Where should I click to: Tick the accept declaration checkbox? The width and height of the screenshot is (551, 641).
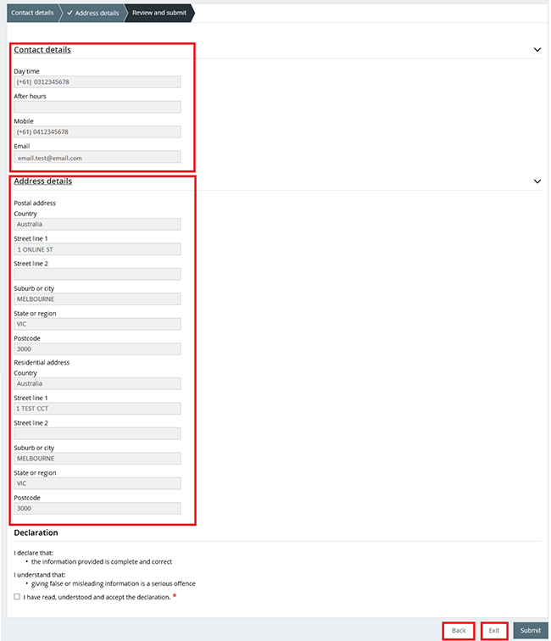(17, 597)
